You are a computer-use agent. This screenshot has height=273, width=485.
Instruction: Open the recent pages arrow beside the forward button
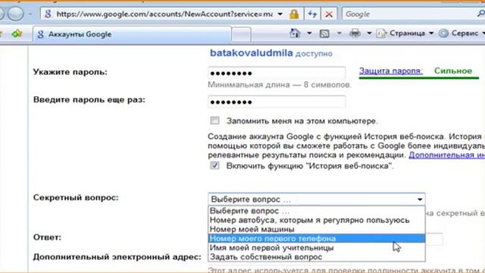point(30,14)
